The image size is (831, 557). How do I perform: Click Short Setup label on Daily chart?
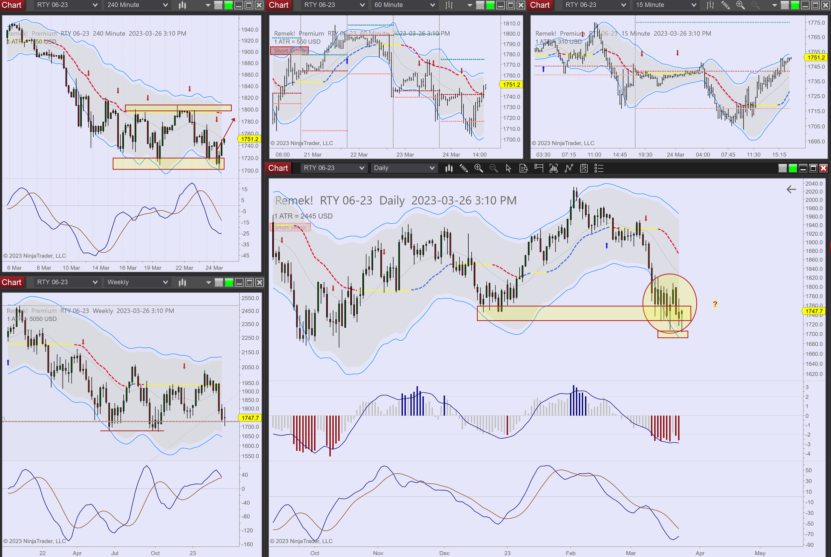(x=290, y=227)
